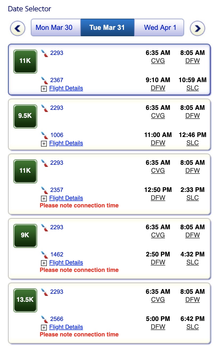Viewport: 216px width, 346px height.
Task: Select the Wed Apr 1 date tab
Action: tap(160, 27)
